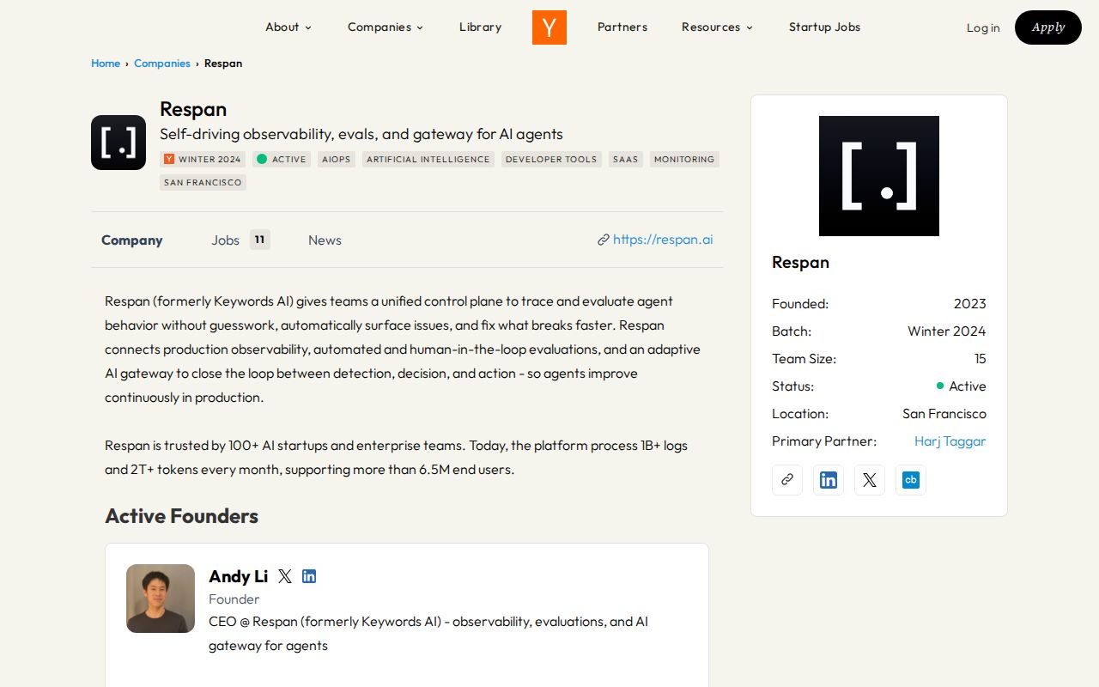Click the Apply button

1048,27
